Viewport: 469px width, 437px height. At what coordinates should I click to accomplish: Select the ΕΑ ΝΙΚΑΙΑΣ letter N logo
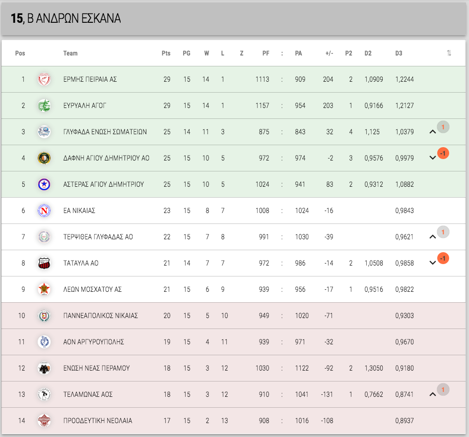tap(44, 211)
